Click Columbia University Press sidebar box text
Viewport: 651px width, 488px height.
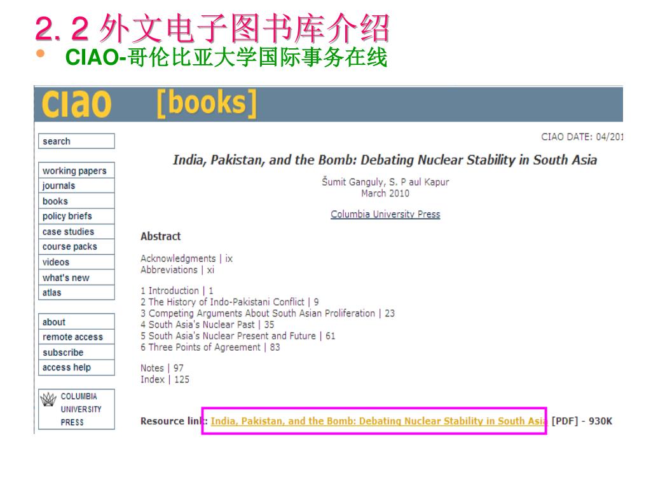pyautogui.click(x=81, y=409)
